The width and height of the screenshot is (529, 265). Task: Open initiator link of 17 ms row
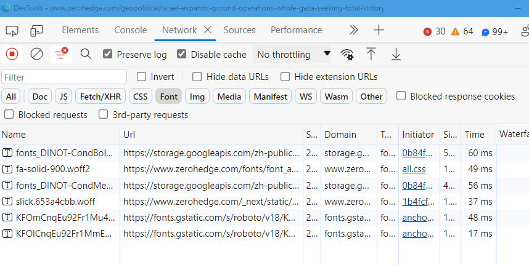click(x=418, y=234)
